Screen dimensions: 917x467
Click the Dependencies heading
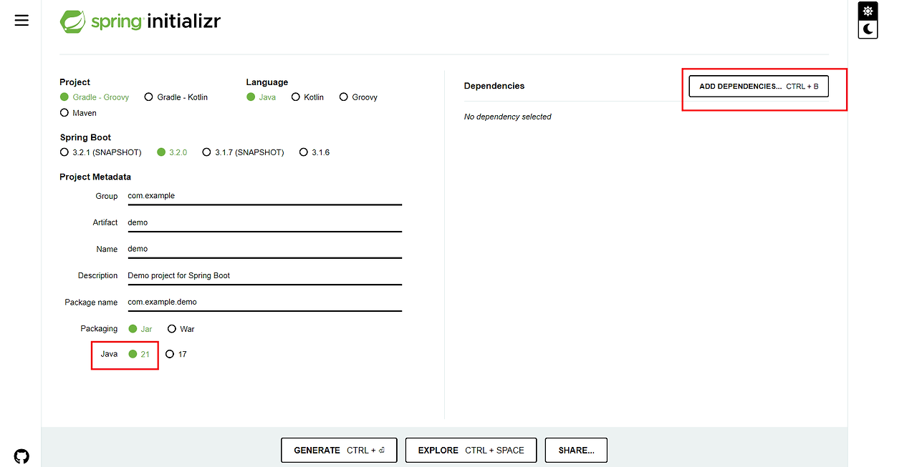pos(494,86)
